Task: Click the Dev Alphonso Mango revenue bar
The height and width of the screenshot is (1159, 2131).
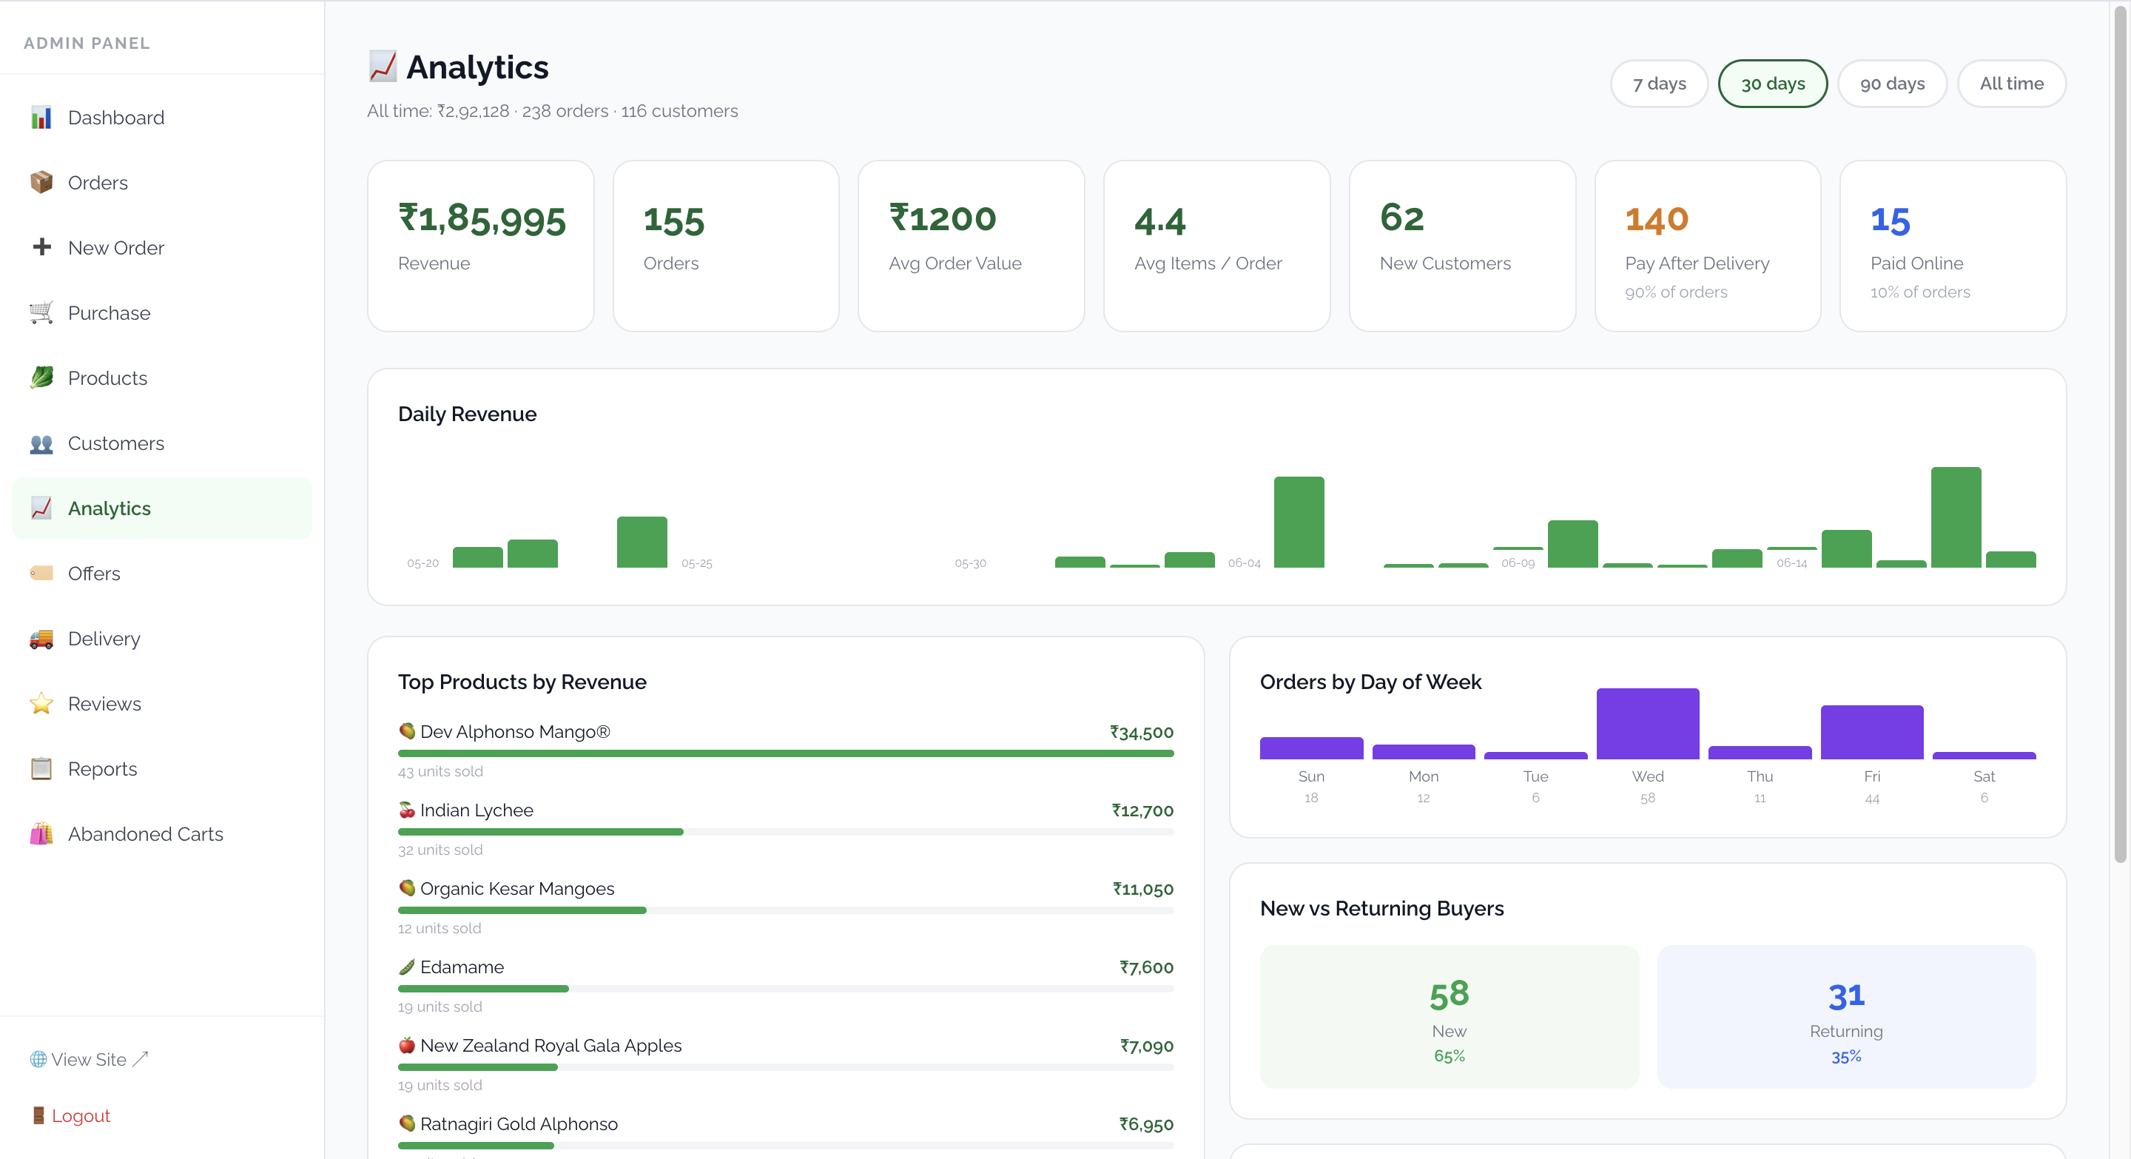Action: (785, 753)
